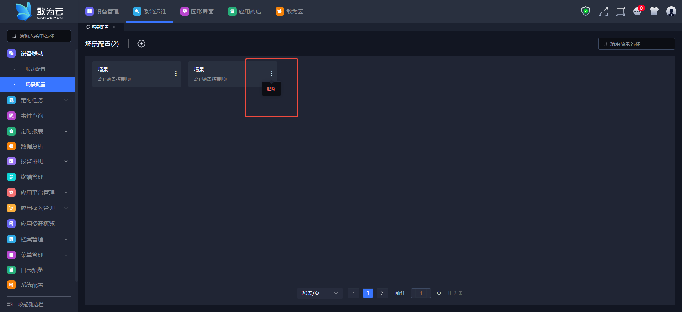Screen dimensions: 682x312
Task: Expand the 菜单管理 menu chevron
Action: point(66,255)
